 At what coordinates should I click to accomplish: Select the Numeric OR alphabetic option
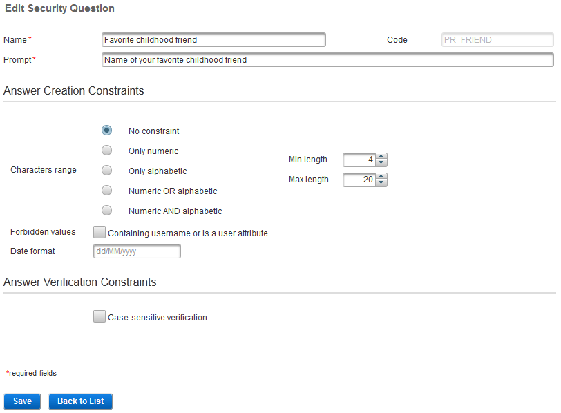106,190
